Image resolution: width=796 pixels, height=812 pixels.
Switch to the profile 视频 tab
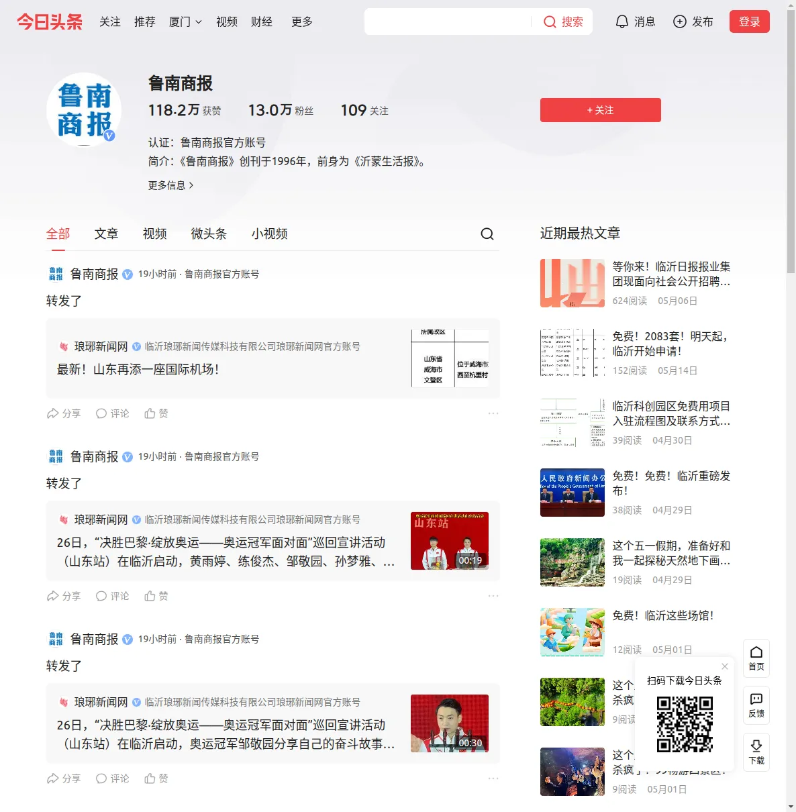pos(155,234)
